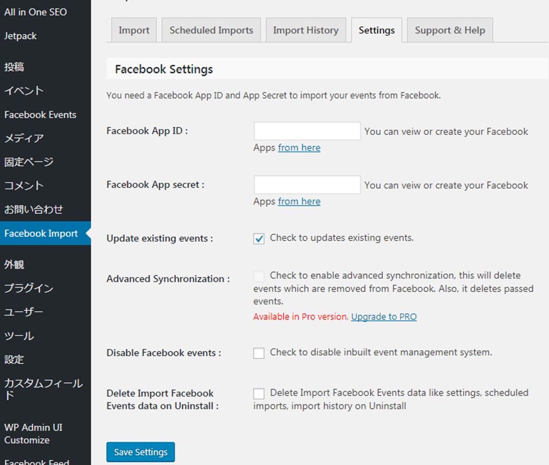Check Delete Import data on Uninstall

coord(259,394)
